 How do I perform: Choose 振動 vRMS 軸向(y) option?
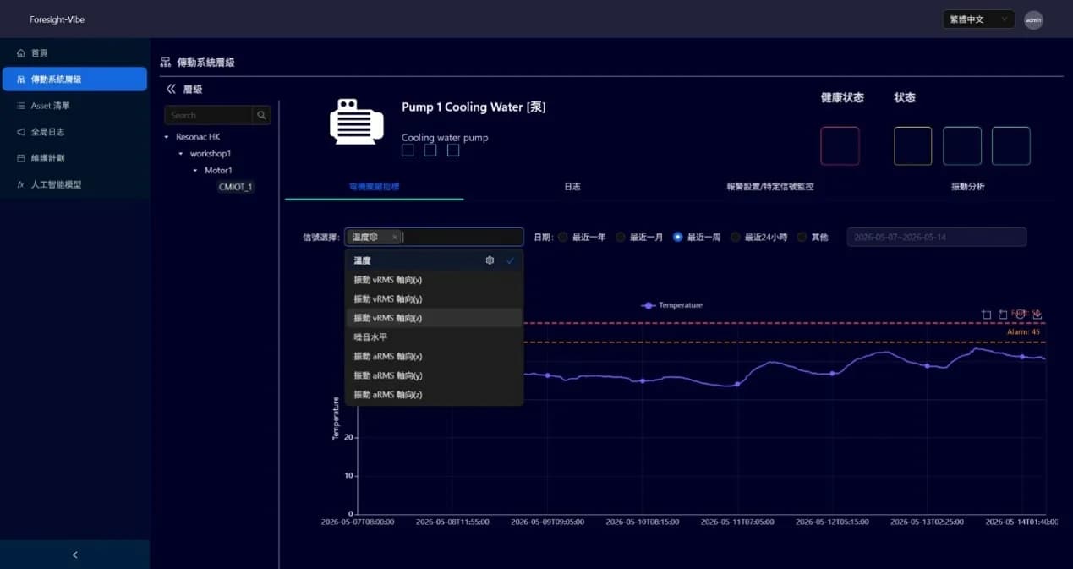(434, 298)
